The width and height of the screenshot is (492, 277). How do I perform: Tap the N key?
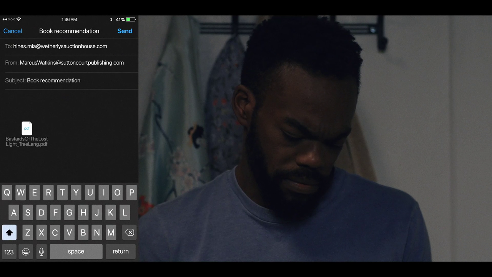click(97, 232)
